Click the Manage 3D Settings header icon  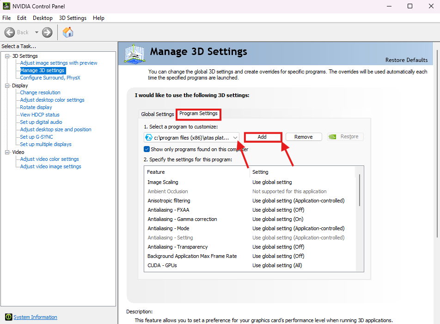tap(134, 54)
